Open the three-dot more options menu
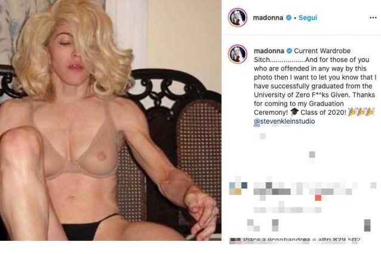The height and width of the screenshot is (254, 381). pyautogui.click(x=373, y=18)
